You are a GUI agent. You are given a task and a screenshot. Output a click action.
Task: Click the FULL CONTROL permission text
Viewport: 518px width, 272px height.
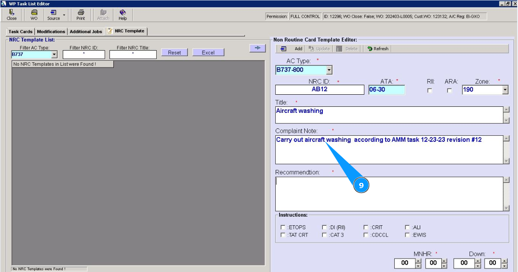coord(305,16)
